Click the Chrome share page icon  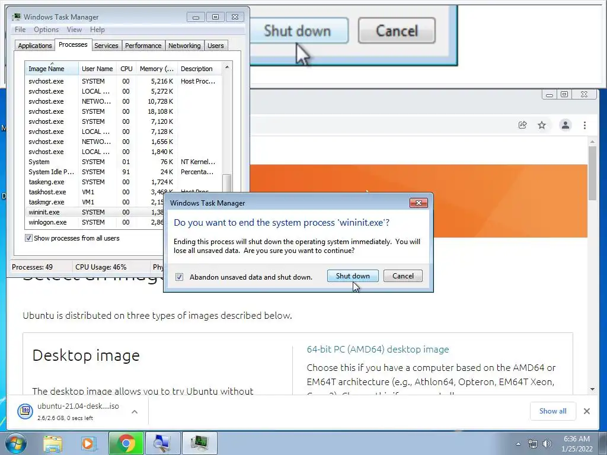pyautogui.click(x=523, y=125)
